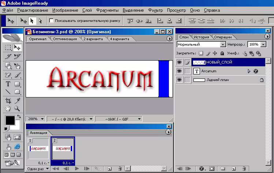The height and width of the screenshot is (173, 274).
Task: Reset default colors icon
Action: pos(6,129)
